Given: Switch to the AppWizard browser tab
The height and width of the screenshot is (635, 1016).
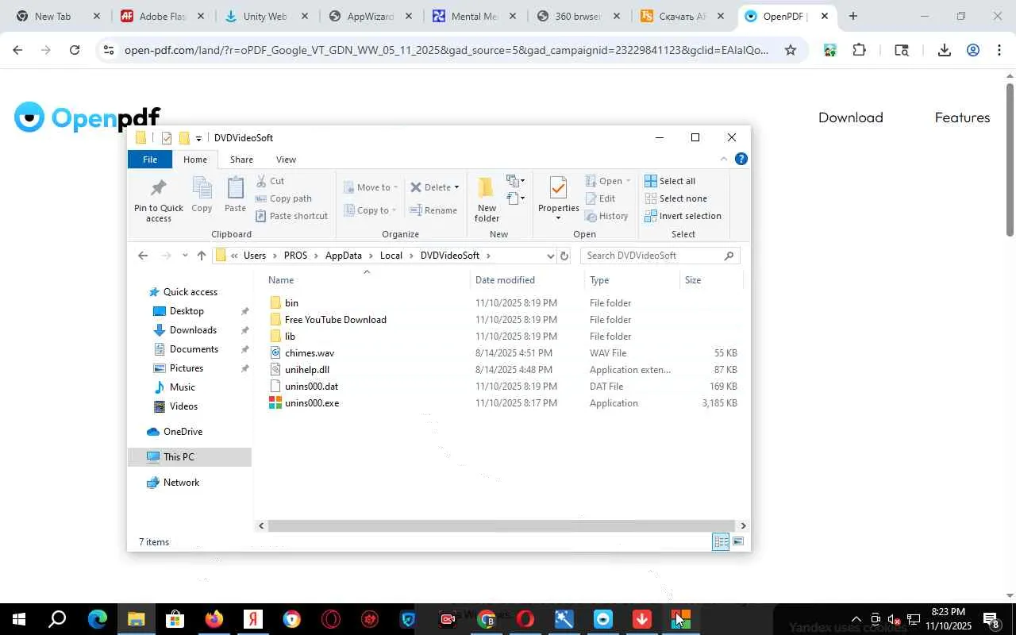Looking at the screenshot, I should click(370, 16).
